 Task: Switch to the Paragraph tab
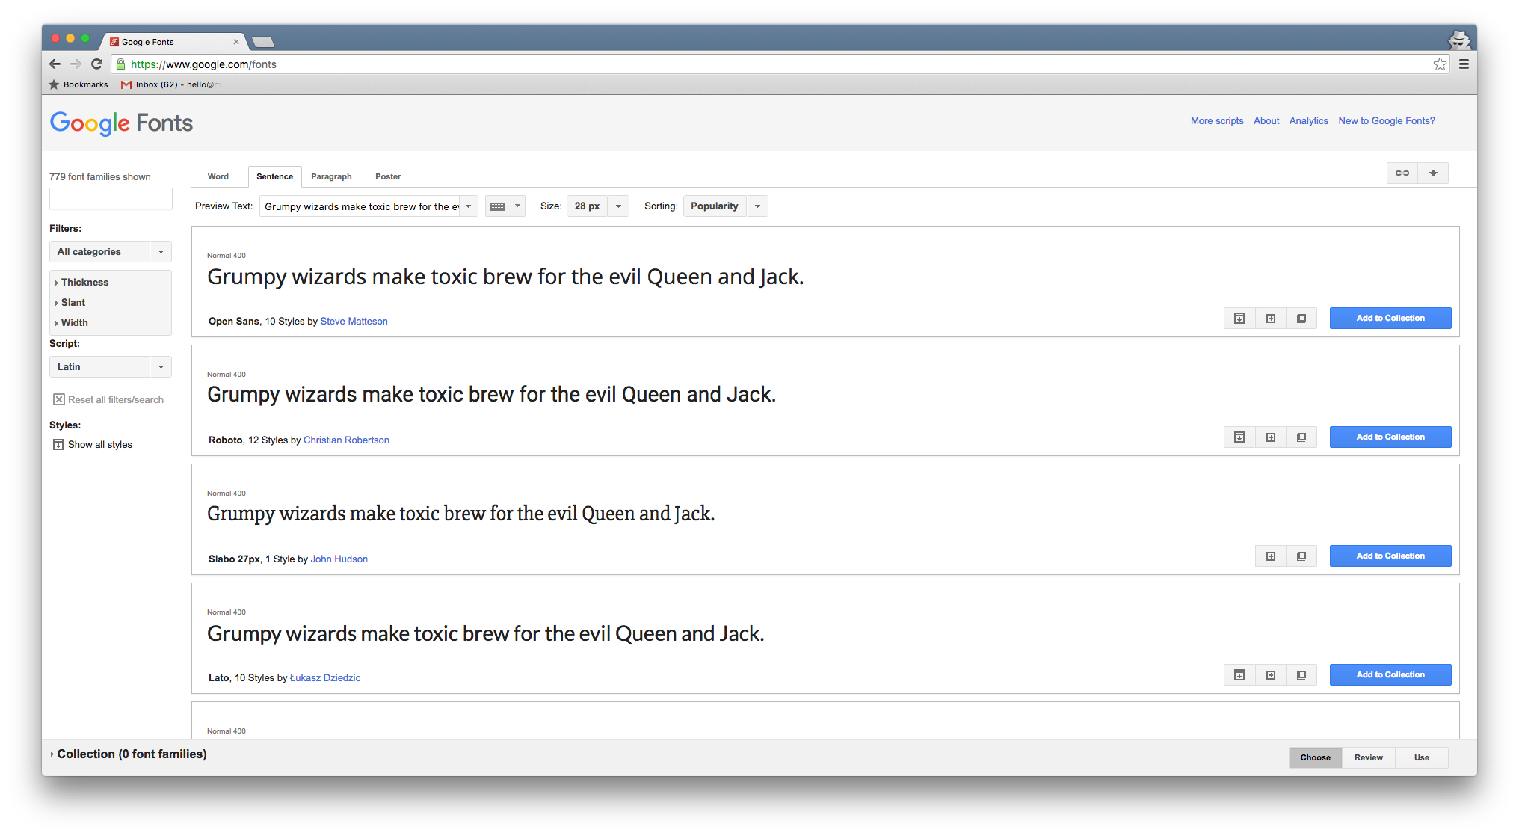click(331, 176)
